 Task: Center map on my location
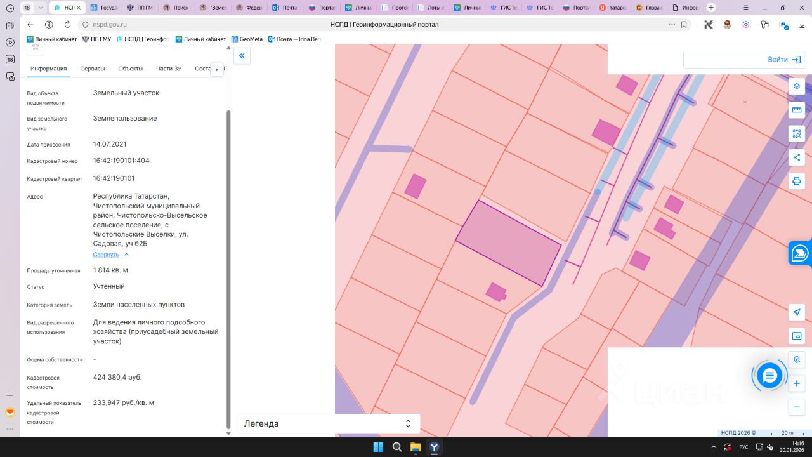[797, 312]
